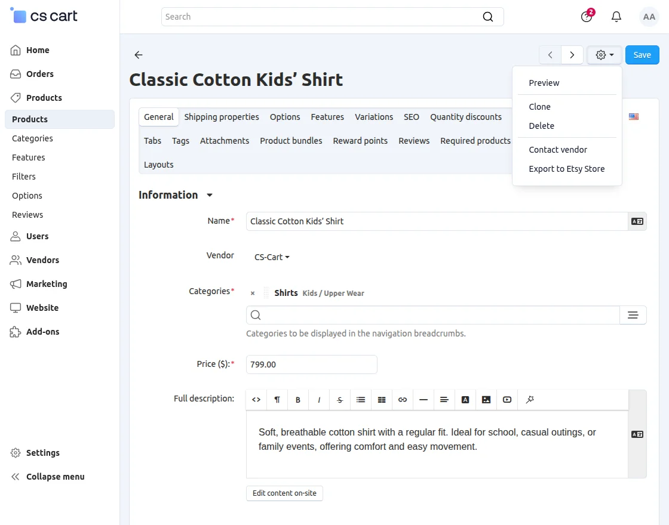Viewport: 669px width, 525px height.
Task: Insert an image in editor
Action: (486, 400)
